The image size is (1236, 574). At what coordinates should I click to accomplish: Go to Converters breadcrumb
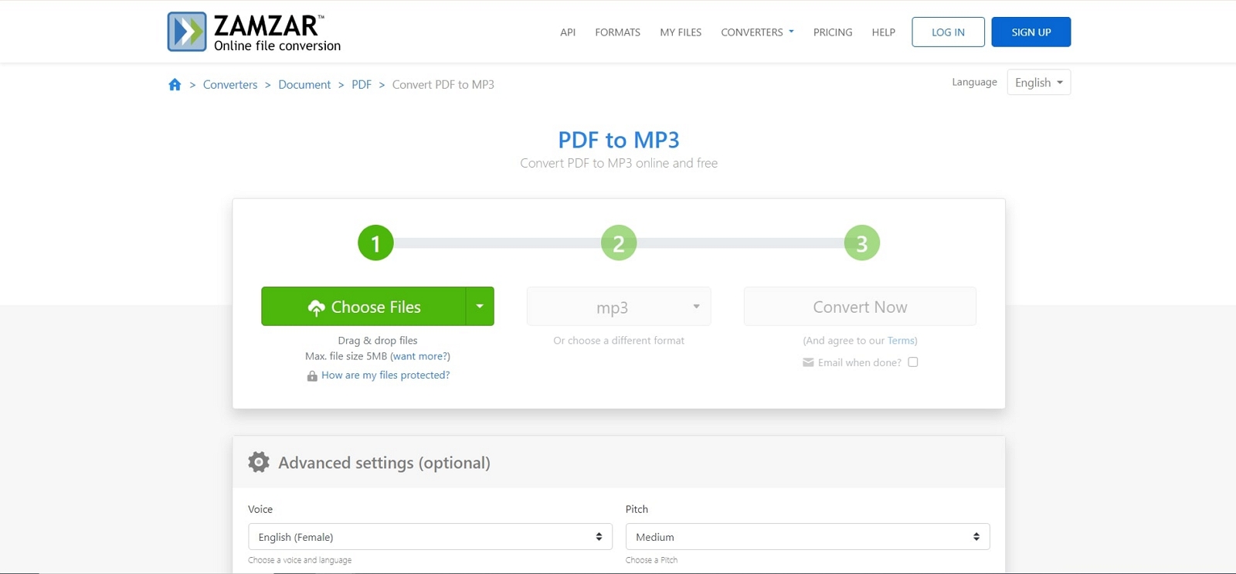tap(230, 85)
